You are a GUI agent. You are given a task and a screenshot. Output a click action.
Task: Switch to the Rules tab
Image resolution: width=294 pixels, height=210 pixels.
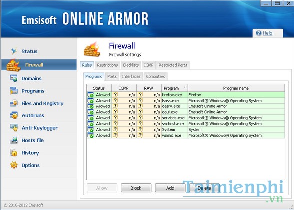87,65
